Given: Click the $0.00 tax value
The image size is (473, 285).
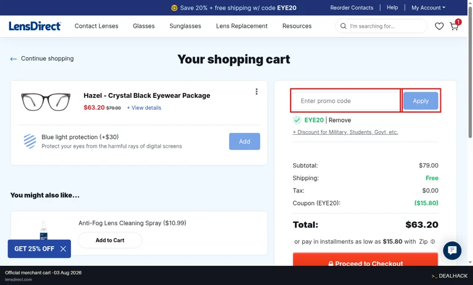Looking at the screenshot, I should [x=430, y=191].
